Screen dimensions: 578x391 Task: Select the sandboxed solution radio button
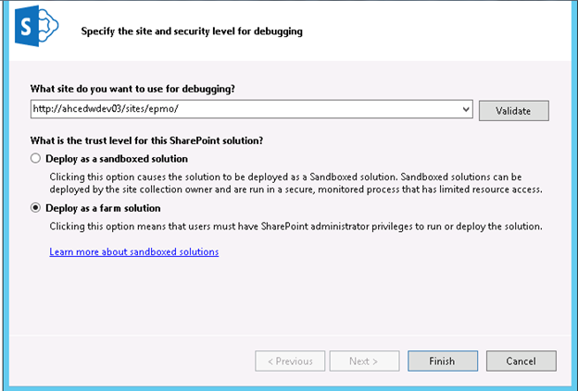(x=35, y=159)
